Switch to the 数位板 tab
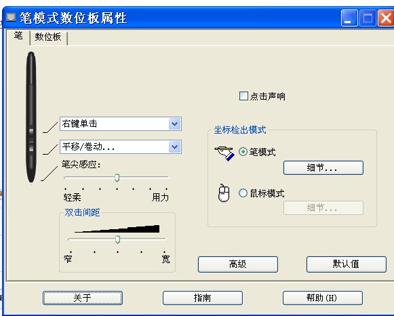Screen dimensions: 394x316 click(48, 37)
